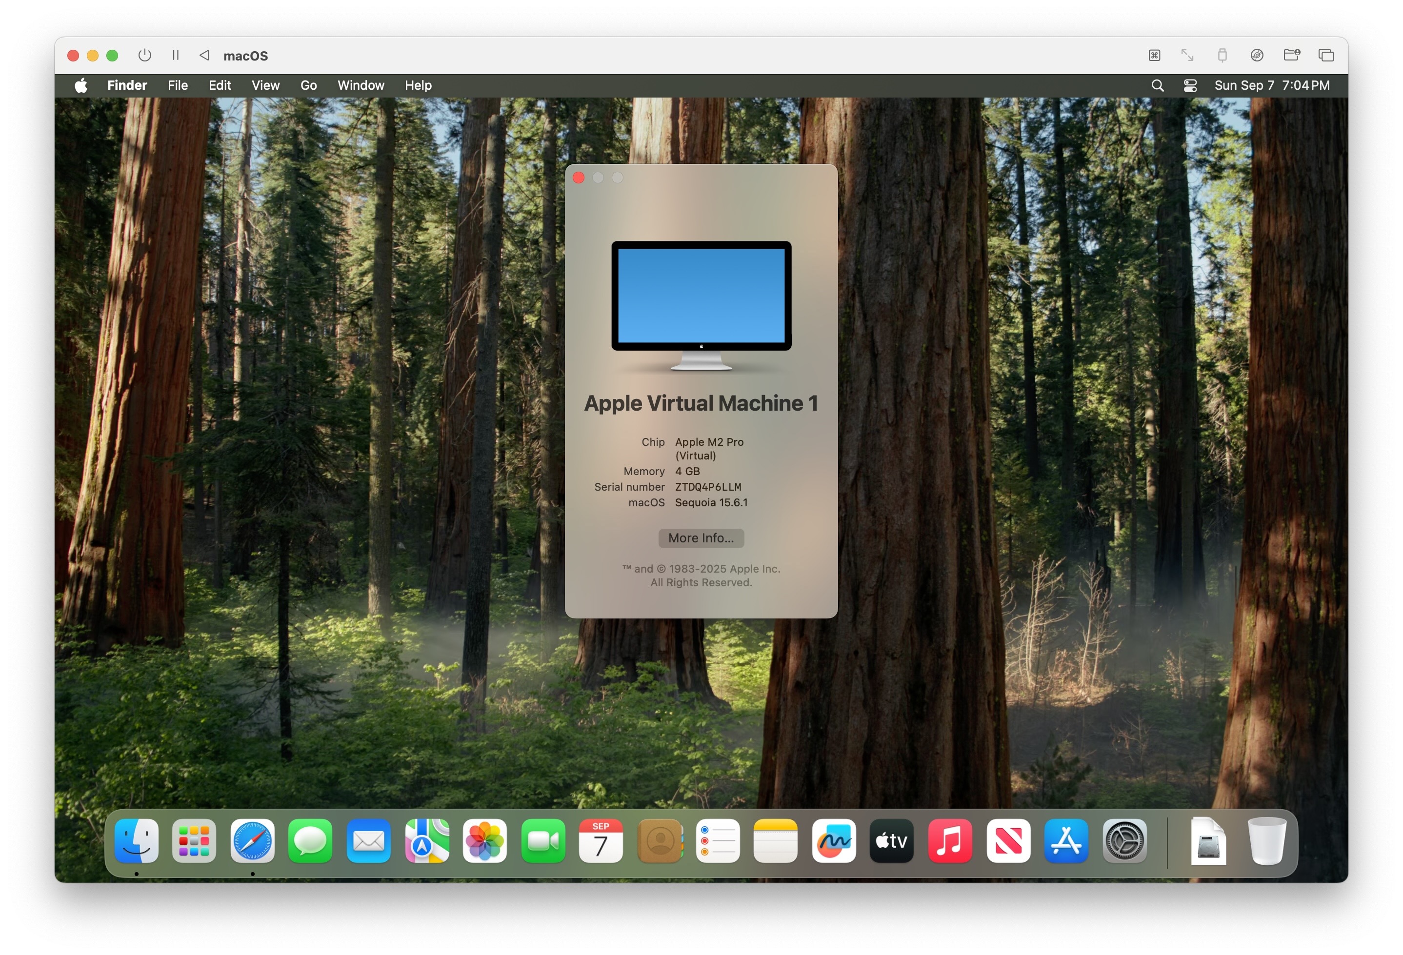Open the Trash from the Dock

(1266, 841)
